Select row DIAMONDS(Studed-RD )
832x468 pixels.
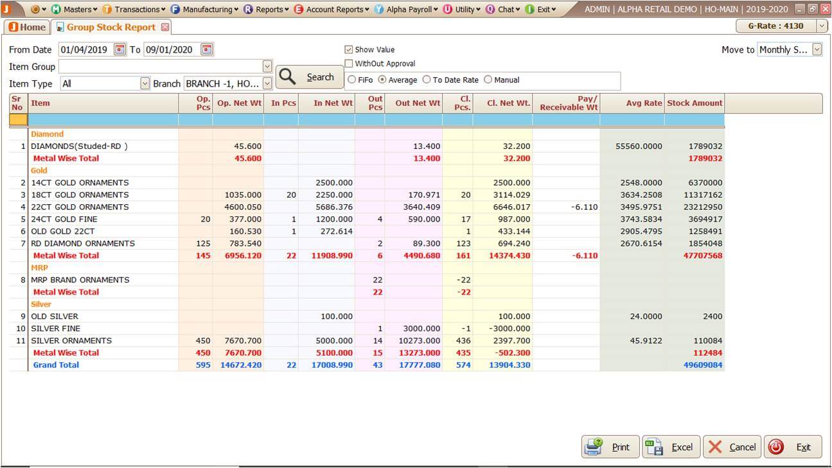click(366, 146)
